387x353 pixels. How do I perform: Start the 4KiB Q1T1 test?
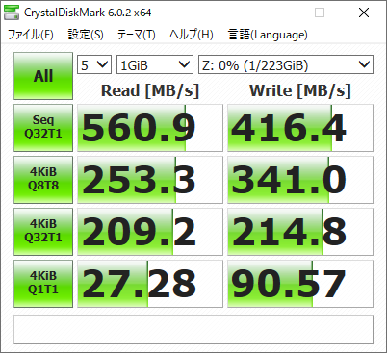43,284
